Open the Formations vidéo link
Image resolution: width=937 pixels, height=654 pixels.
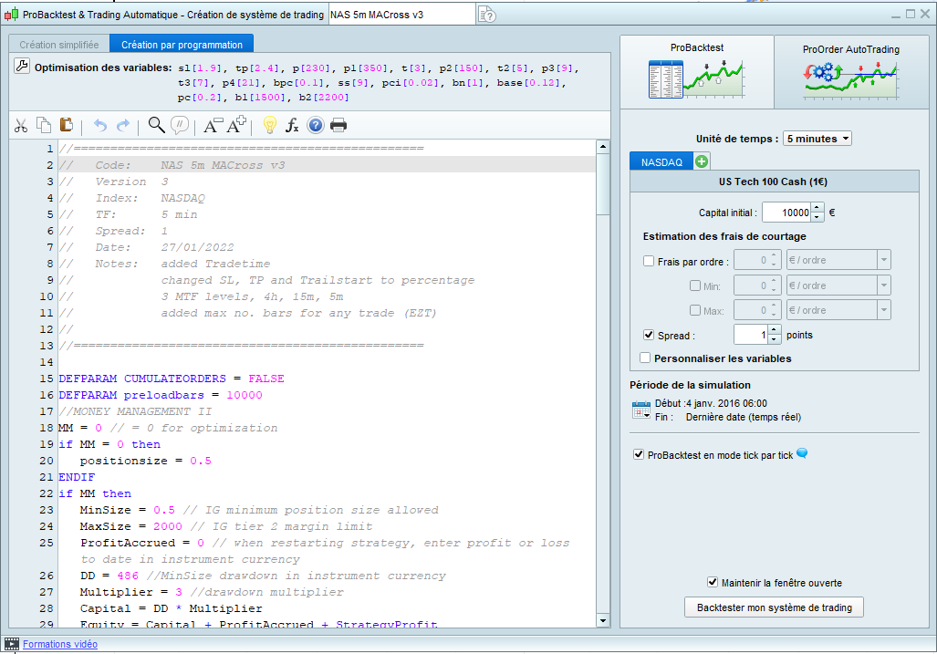point(60,644)
